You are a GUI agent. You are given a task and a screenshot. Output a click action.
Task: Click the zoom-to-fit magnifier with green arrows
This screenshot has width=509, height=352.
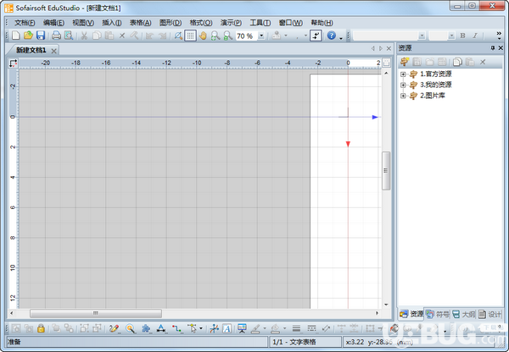pyautogui.click(x=215, y=36)
